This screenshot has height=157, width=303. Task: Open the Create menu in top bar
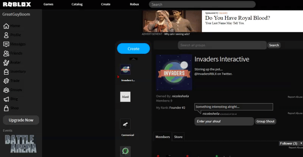(x=106, y=4)
